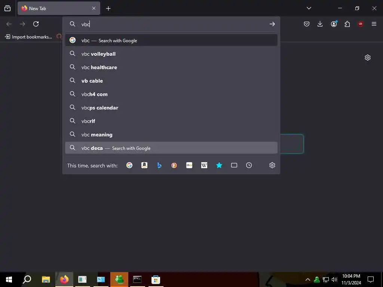The image size is (383, 287).
Task: Search this time with Wikipedia icon
Action: click(204, 165)
